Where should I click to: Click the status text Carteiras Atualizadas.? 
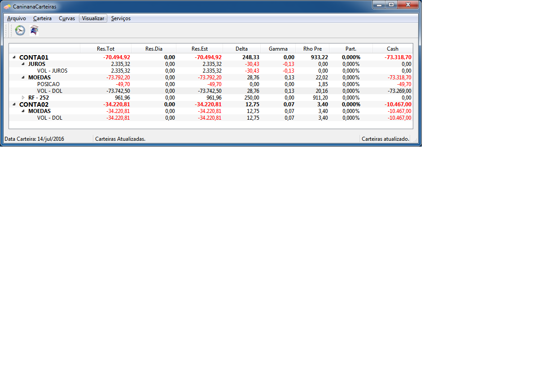tap(120, 139)
